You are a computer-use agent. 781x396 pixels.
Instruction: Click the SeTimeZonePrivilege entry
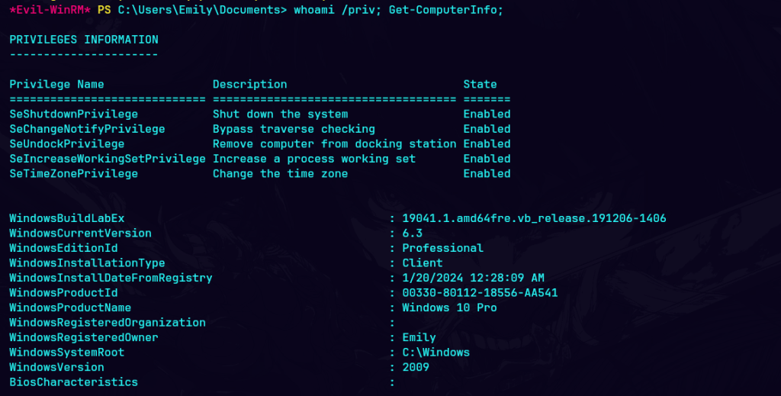(x=73, y=173)
